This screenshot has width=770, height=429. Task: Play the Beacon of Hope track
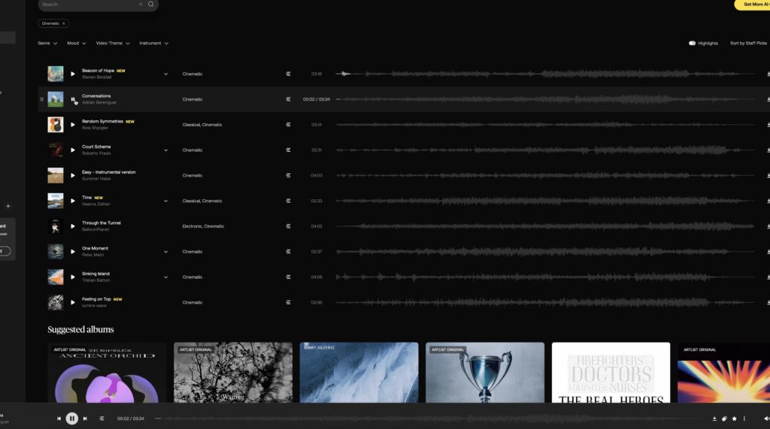pyautogui.click(x=73, y=74)
